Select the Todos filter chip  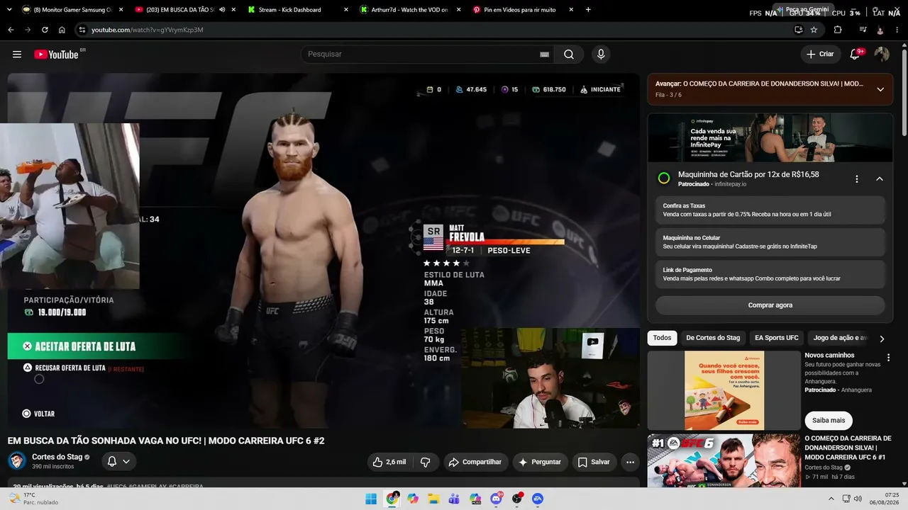coord(662,338)
